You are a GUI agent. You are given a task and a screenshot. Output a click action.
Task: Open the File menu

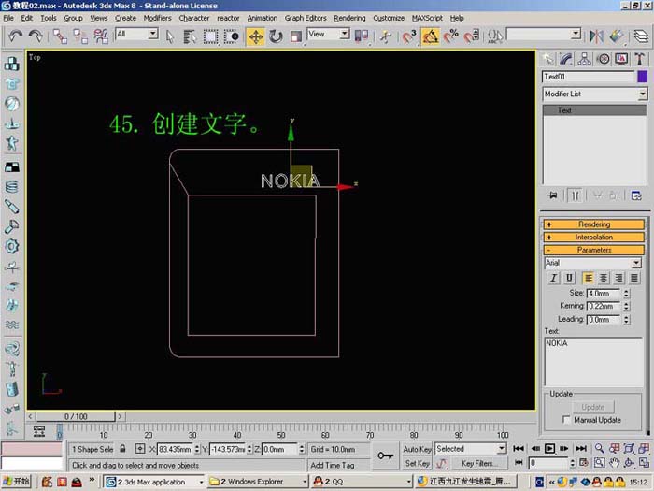coord(8,18)
